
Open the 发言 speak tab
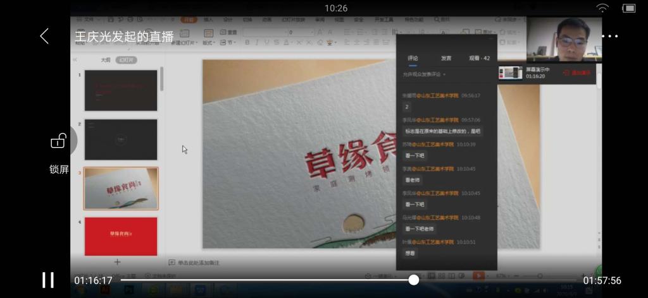(x=446, y=58)
